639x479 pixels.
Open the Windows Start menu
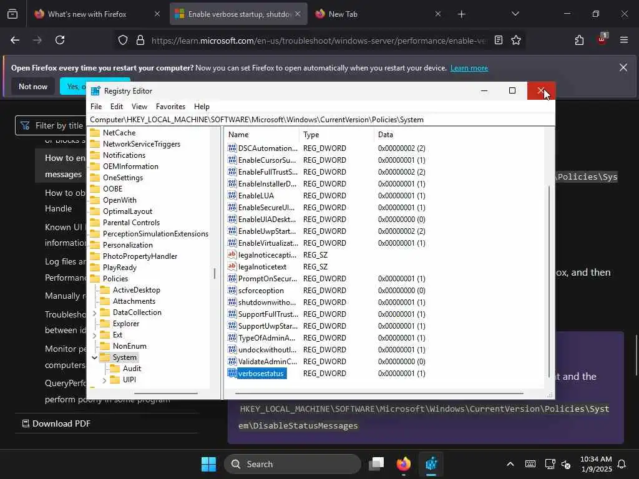tap(208, 464)
